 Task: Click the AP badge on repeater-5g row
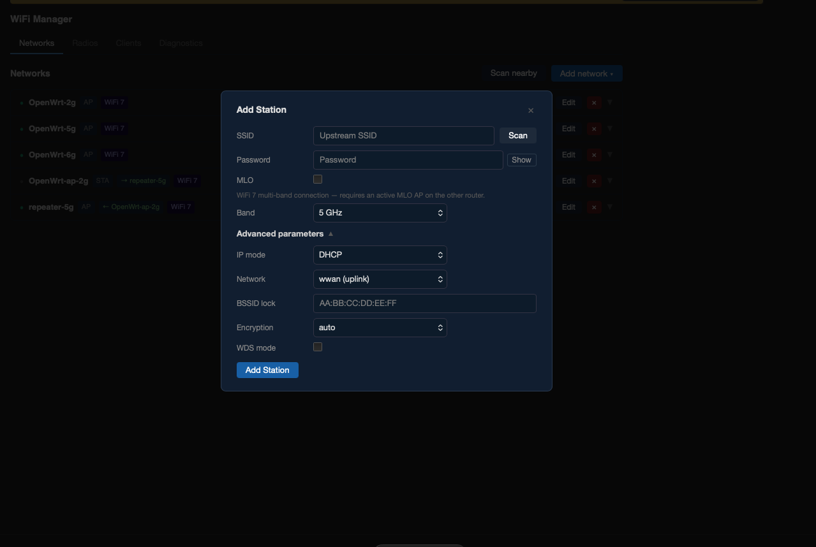click(86, 207)
